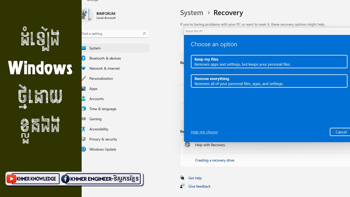The height and width of the screenshot is (197, 350).
Task: Open Bluetooth & devices icon
Action: [x=84, y=58]
